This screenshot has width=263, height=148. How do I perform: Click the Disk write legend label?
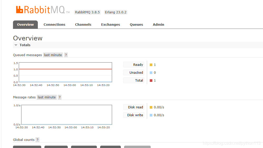(x=134, y=115)
